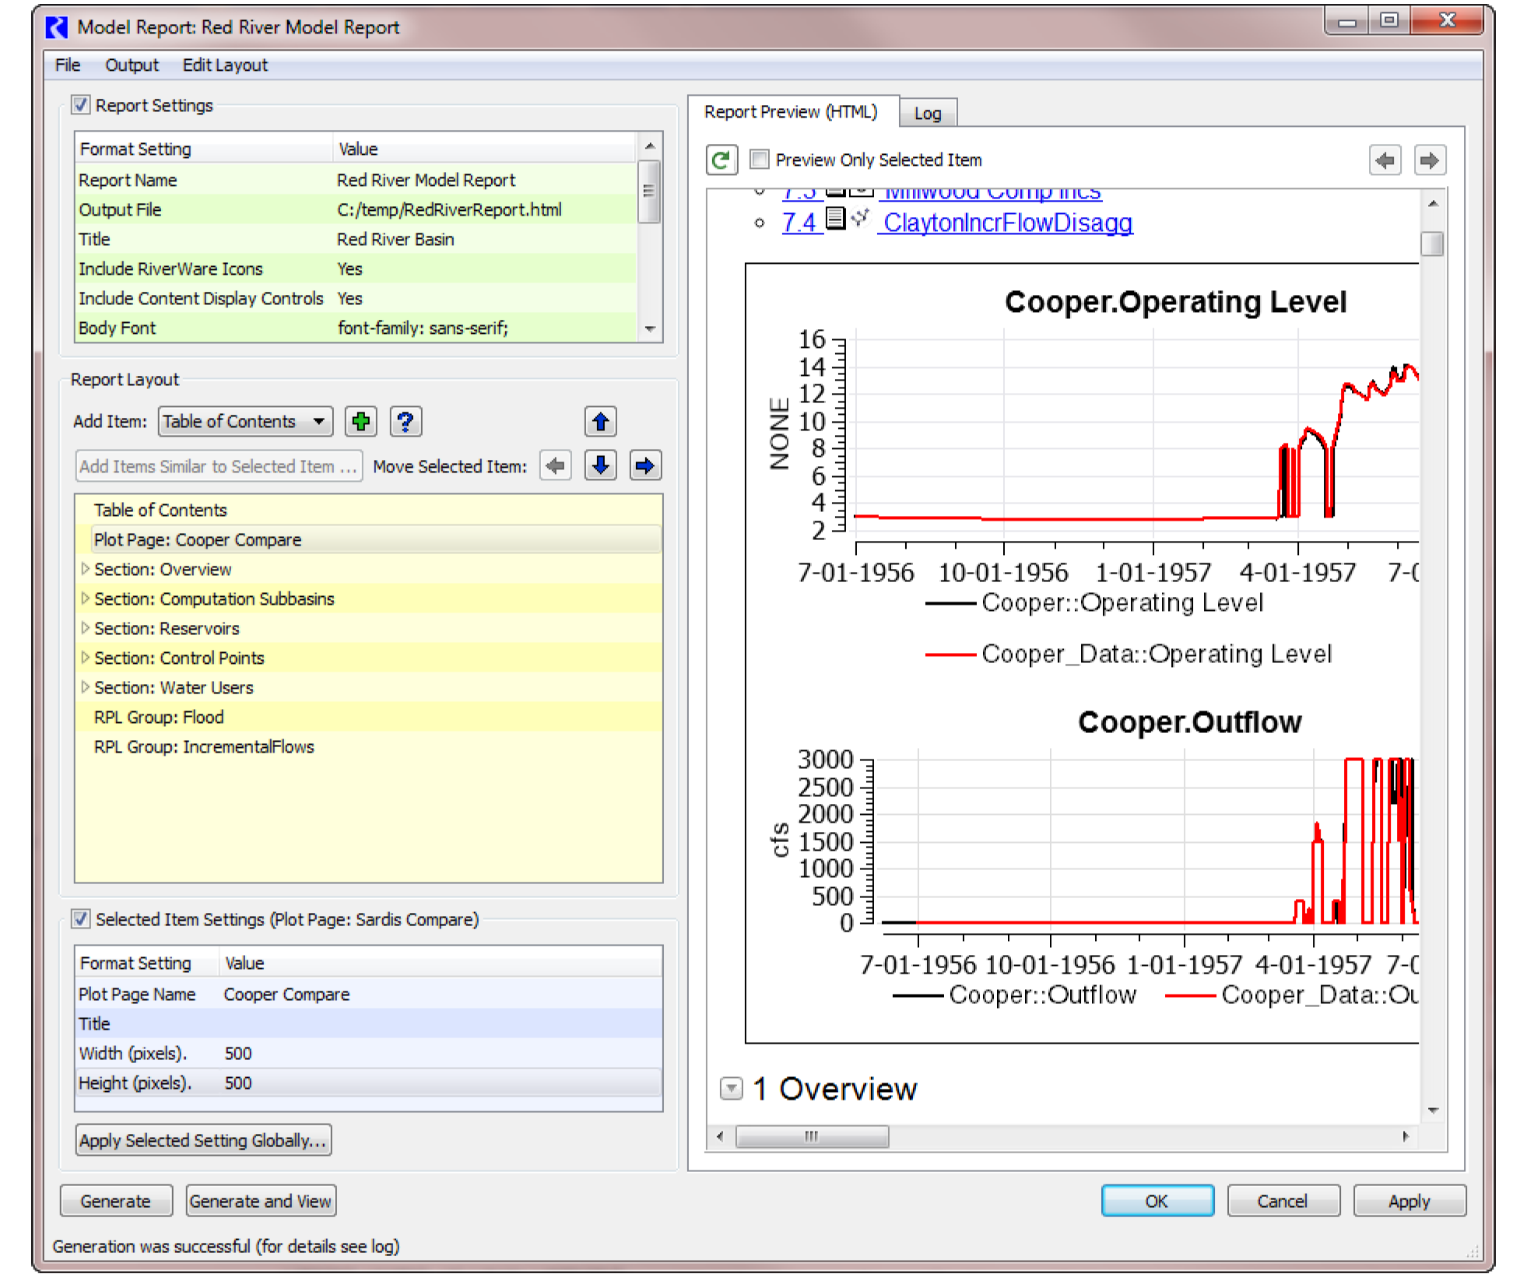Click the preview forward navigation arrow

[x=1430, y=160]
